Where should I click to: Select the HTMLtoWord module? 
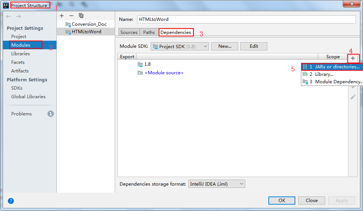(x=86, y=32)
